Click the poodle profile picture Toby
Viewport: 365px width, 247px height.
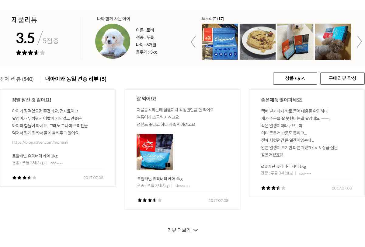coord(113,41)
